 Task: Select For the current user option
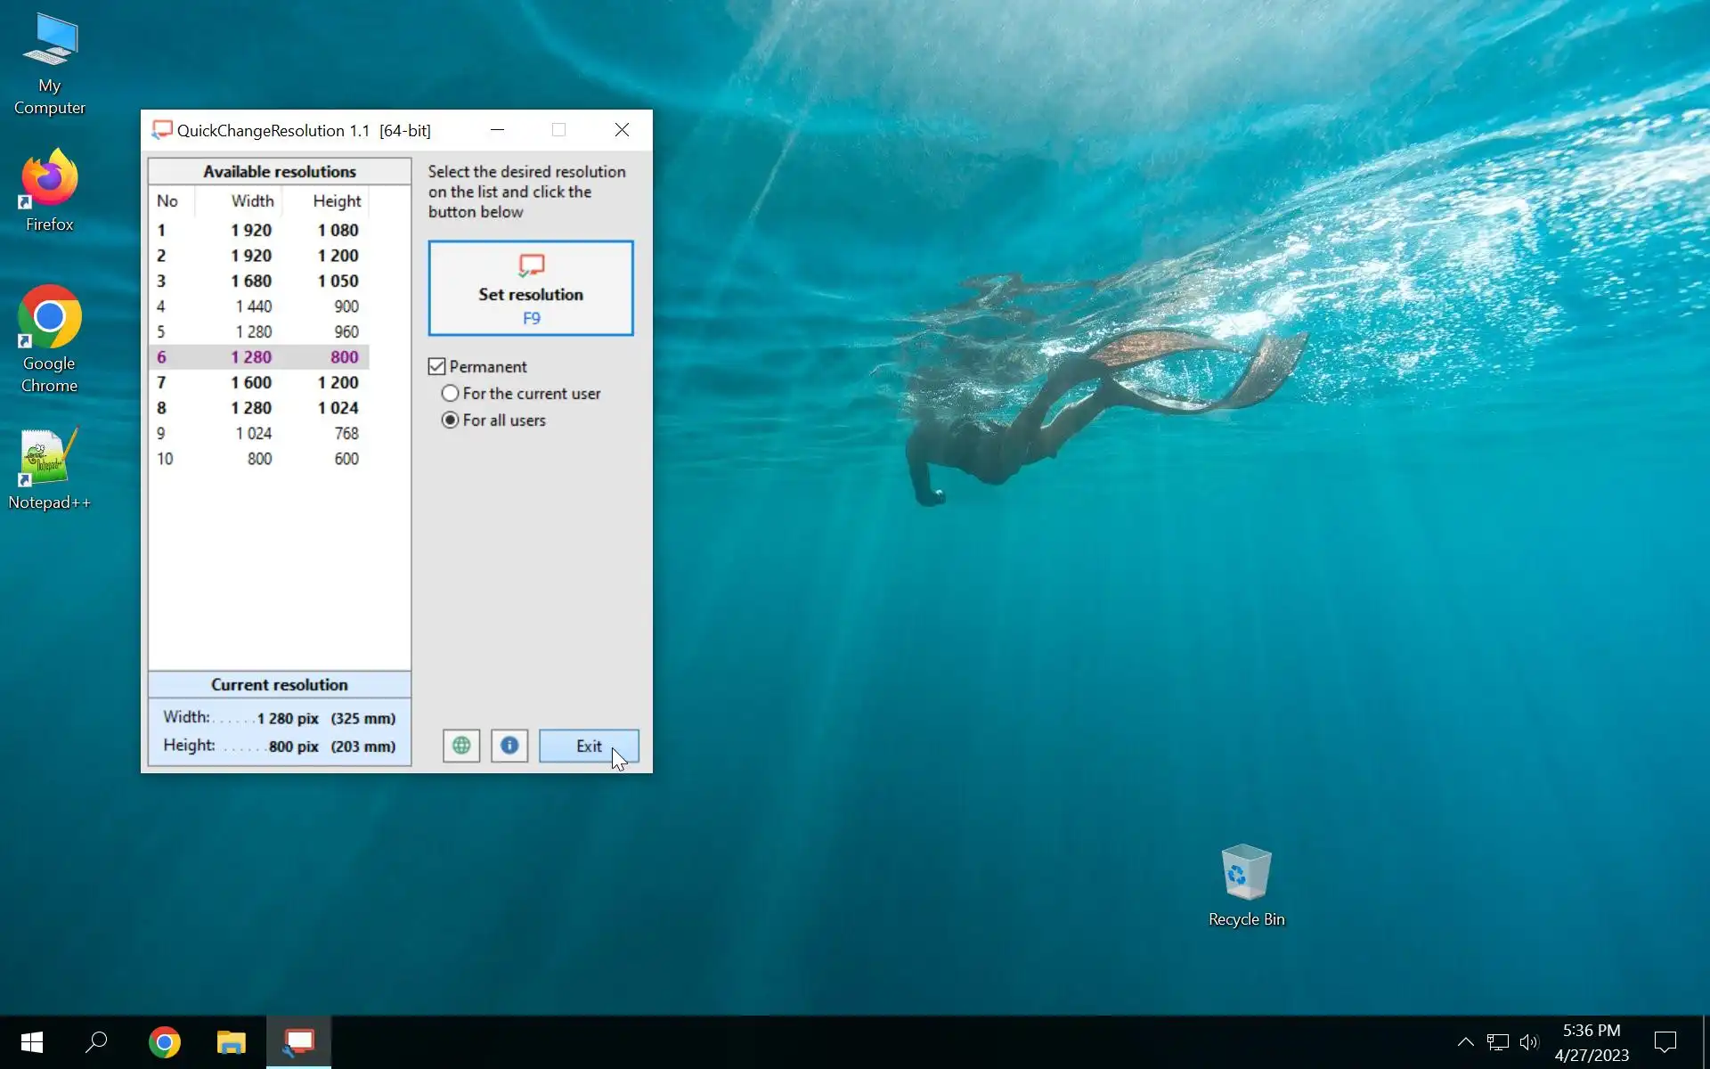[x=451, y=394]
